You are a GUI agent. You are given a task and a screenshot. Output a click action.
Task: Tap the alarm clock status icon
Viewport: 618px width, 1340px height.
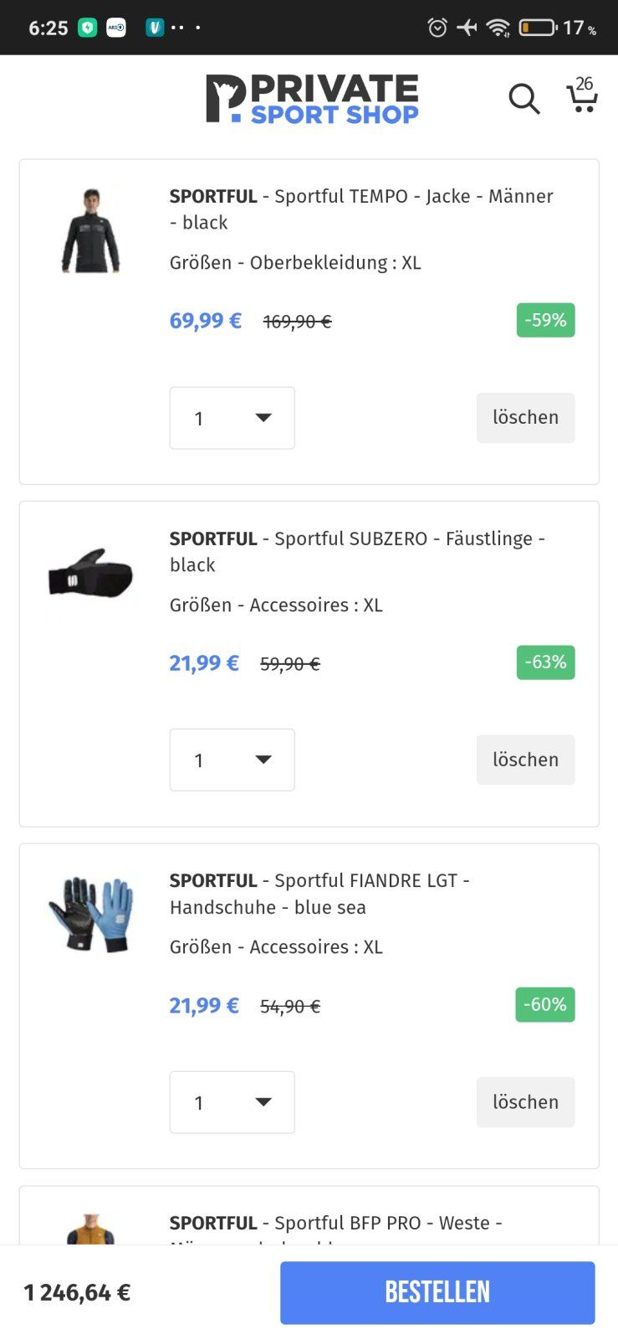[437, 28]
